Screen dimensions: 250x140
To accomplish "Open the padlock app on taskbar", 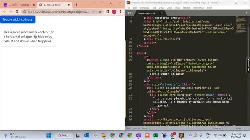I will pyautogui.click(x=164, y=135).
